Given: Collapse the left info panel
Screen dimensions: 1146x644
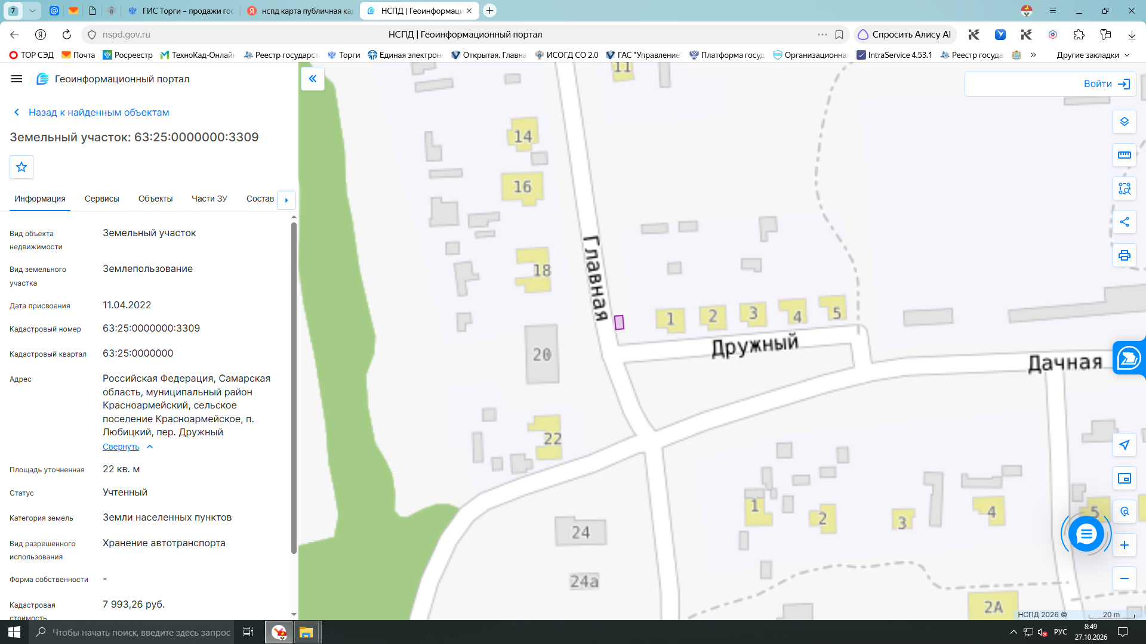Looking at the screenshot, I should click(x=313, y=79).
